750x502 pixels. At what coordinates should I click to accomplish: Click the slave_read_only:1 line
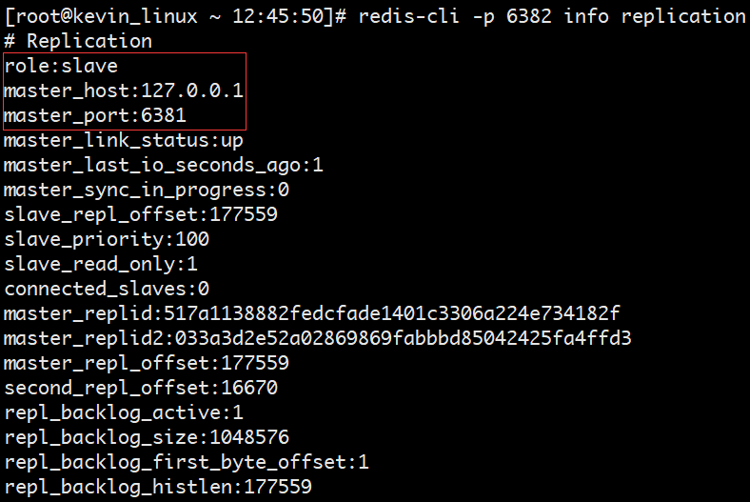click(x=101, y=265)
